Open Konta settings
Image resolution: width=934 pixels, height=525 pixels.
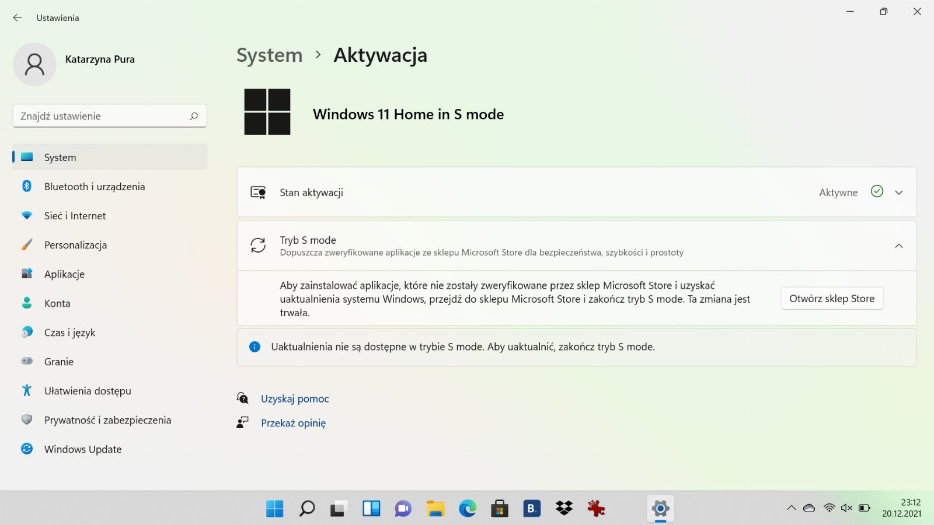pos(110,303)
